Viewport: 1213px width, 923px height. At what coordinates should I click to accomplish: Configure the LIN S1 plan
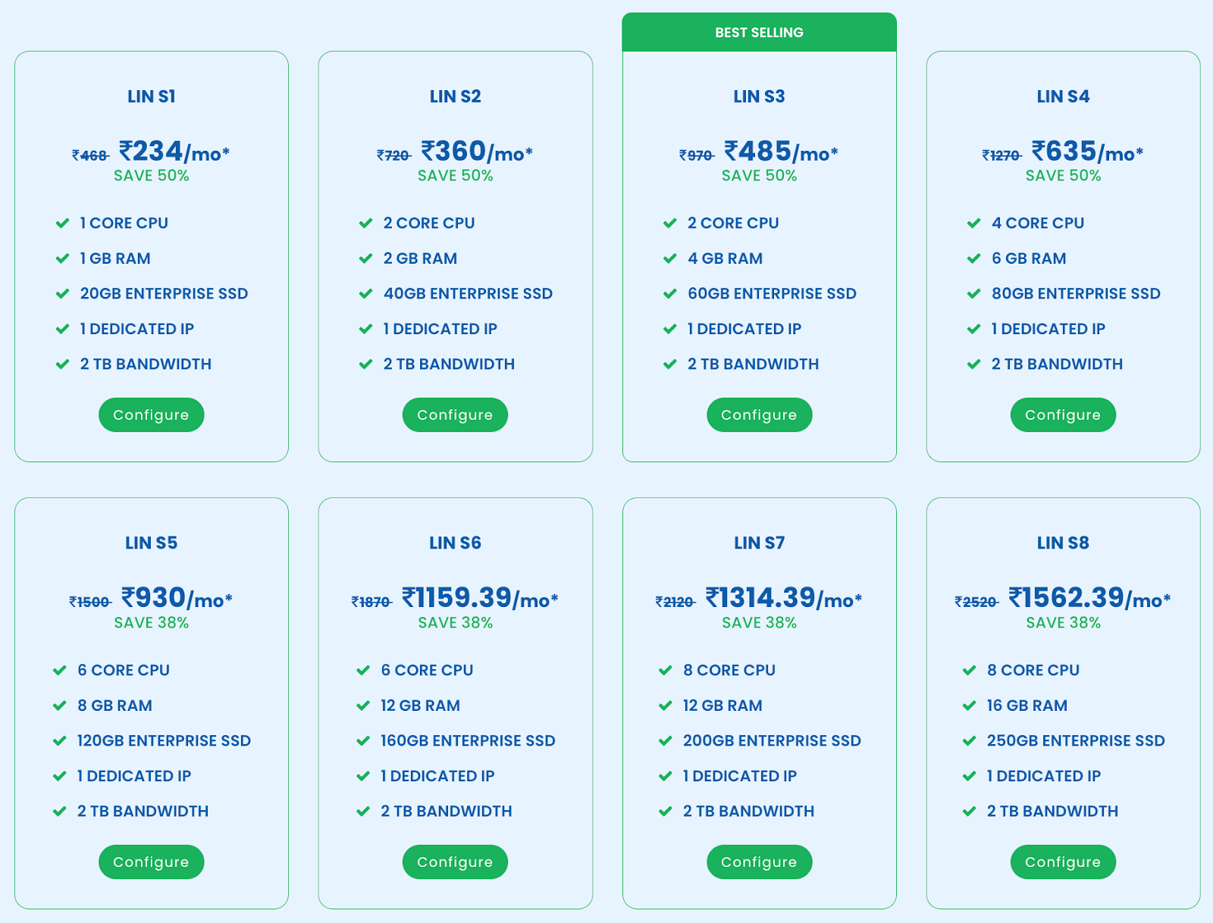click(151, 415)
